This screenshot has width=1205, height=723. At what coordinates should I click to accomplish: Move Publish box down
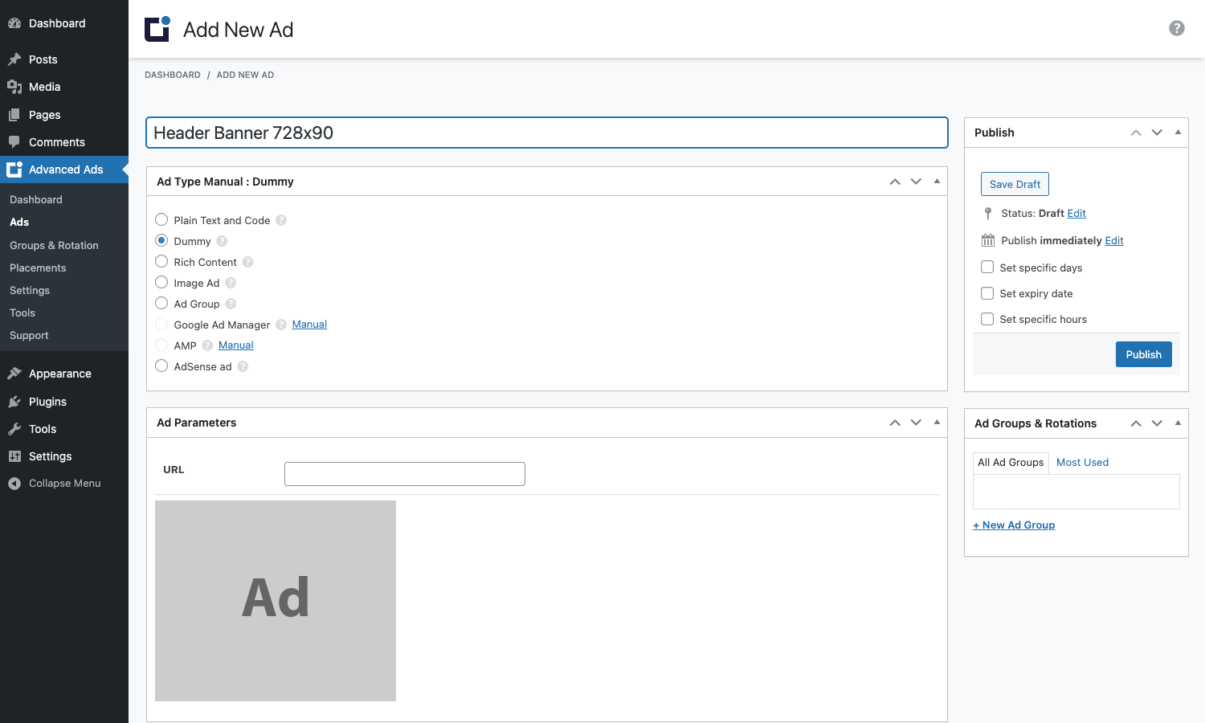[x=1157, y=133]
